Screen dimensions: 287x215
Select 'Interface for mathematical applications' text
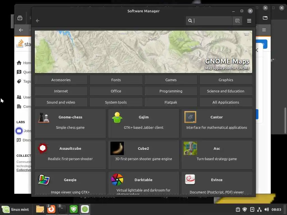coord(217,127)
